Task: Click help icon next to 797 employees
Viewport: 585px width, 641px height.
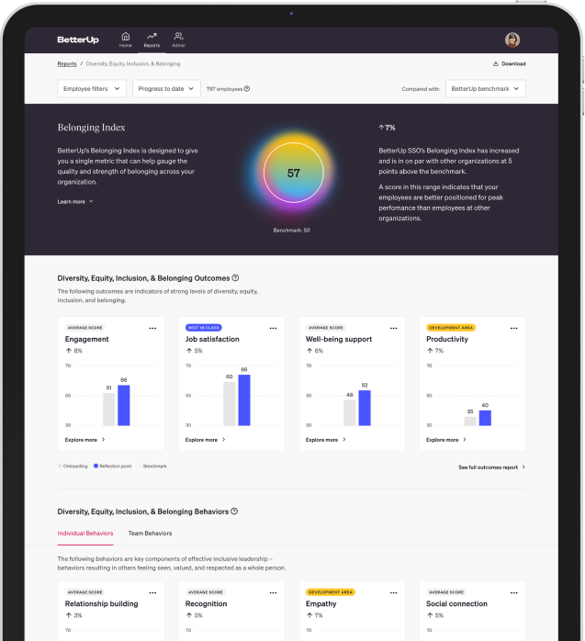Action: pos(247,89)
